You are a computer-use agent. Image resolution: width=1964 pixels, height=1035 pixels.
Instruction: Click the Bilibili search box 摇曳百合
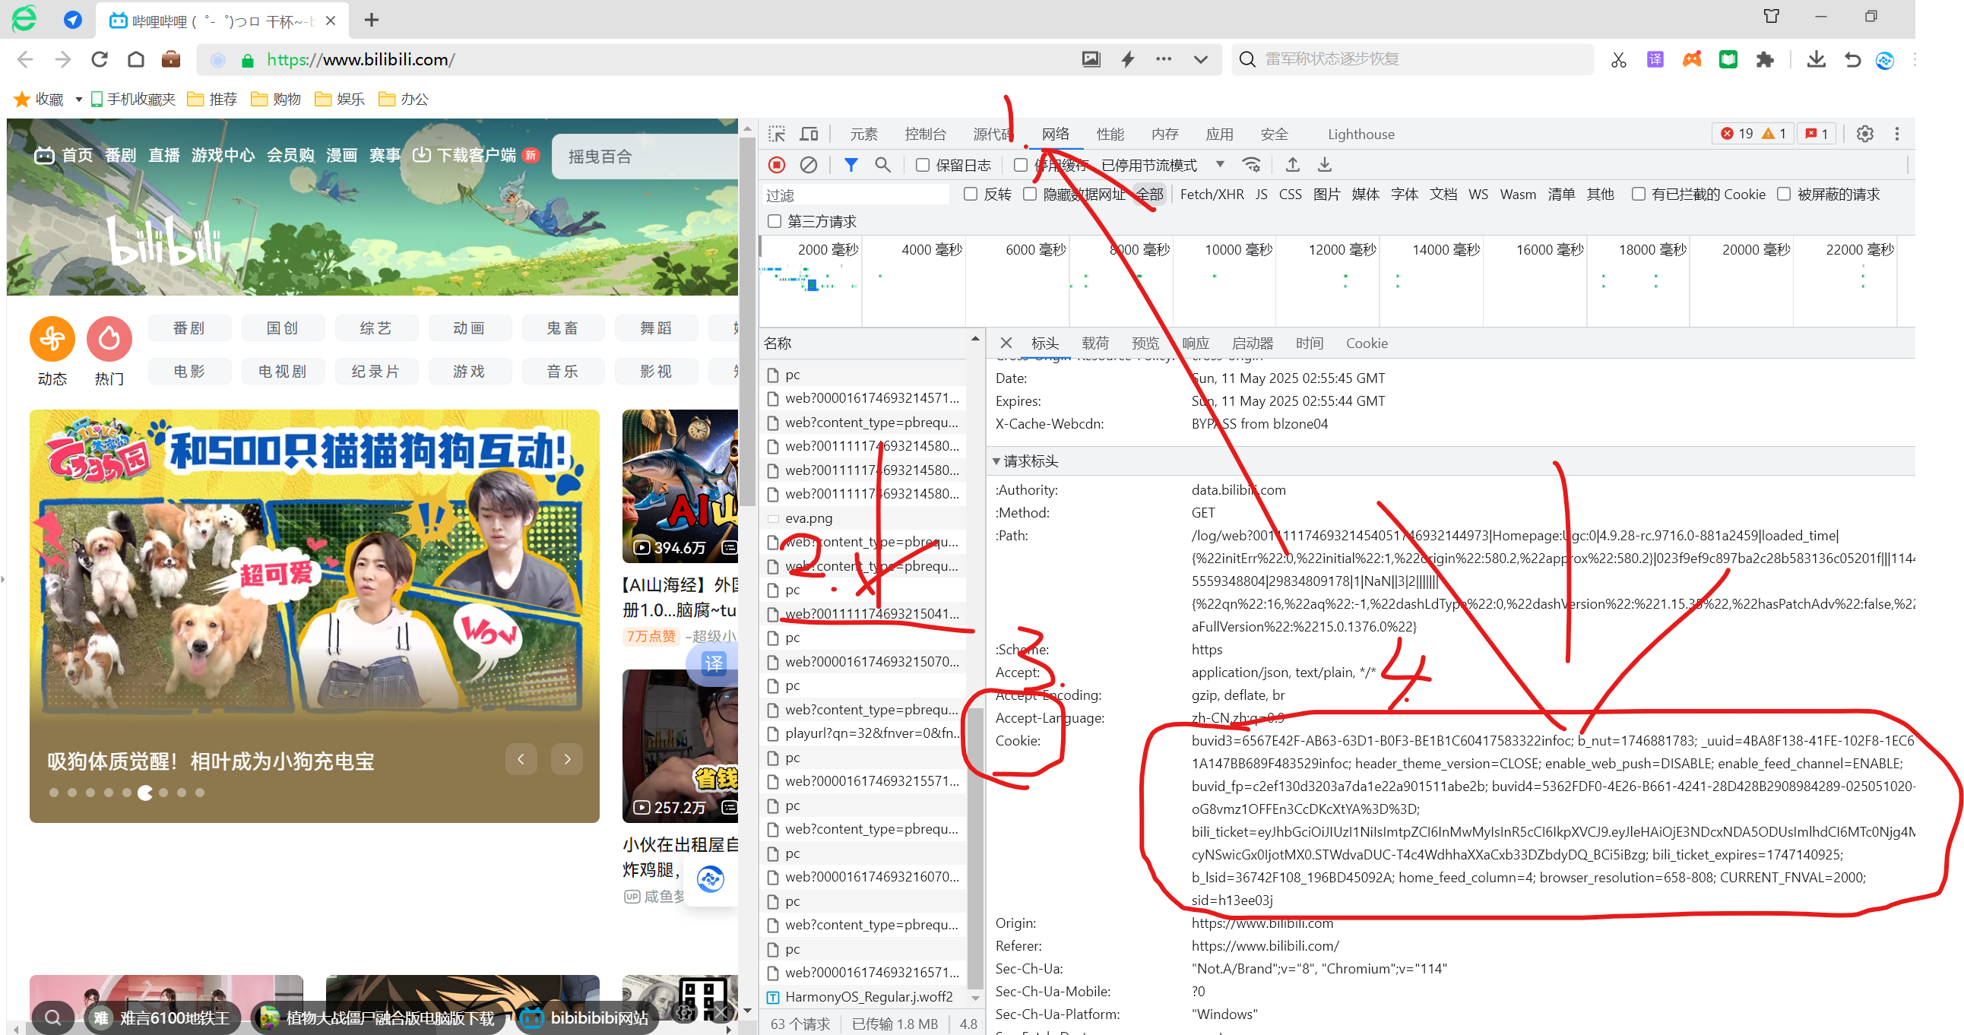[x=645, y=157]
